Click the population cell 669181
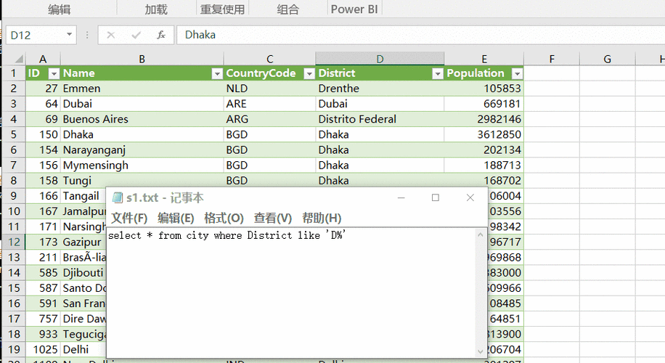665x363 pixels. [484, 104]
